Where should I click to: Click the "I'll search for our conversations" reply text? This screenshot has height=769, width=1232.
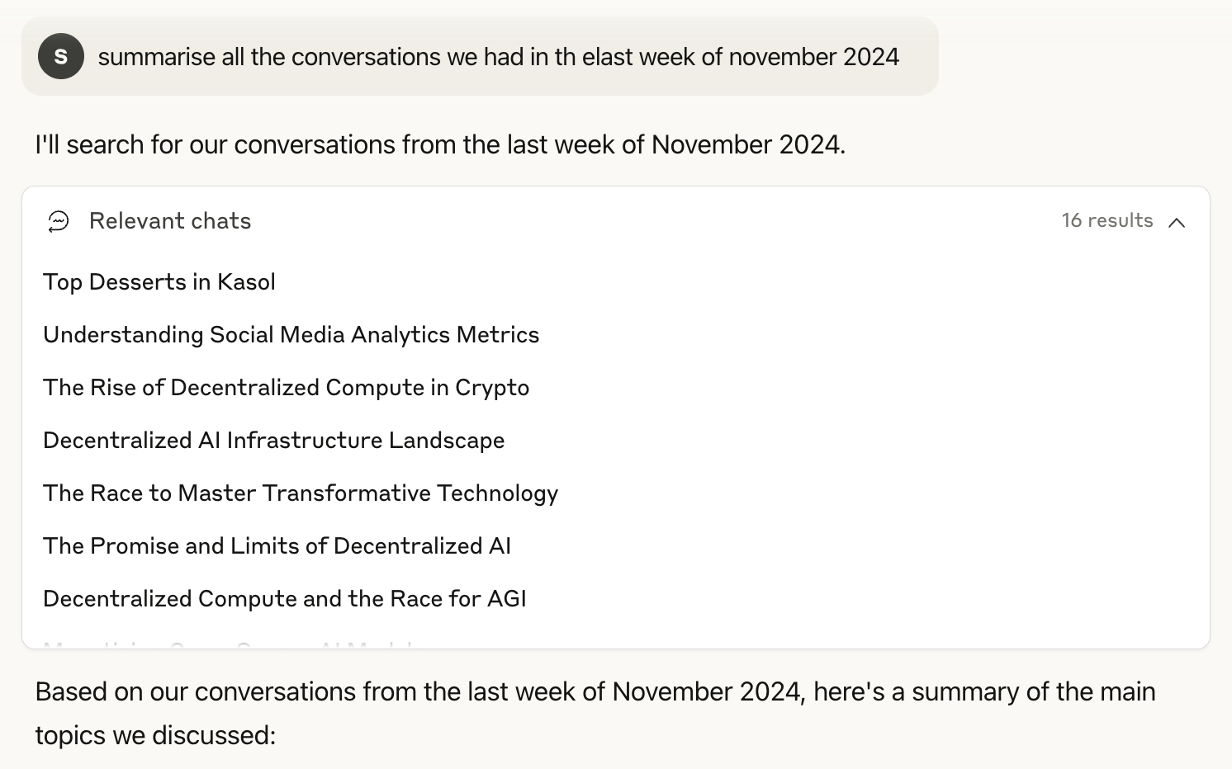tap(440, 144)
